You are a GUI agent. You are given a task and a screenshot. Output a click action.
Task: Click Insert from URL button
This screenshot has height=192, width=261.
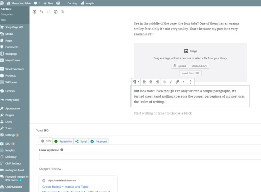[x=190, y=73]
